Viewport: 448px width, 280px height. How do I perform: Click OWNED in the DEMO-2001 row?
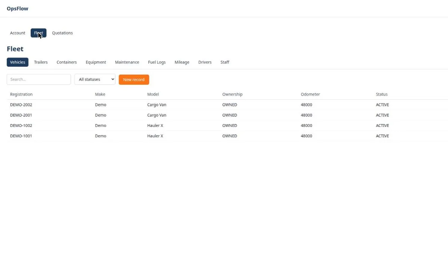(x=230, y=115)
